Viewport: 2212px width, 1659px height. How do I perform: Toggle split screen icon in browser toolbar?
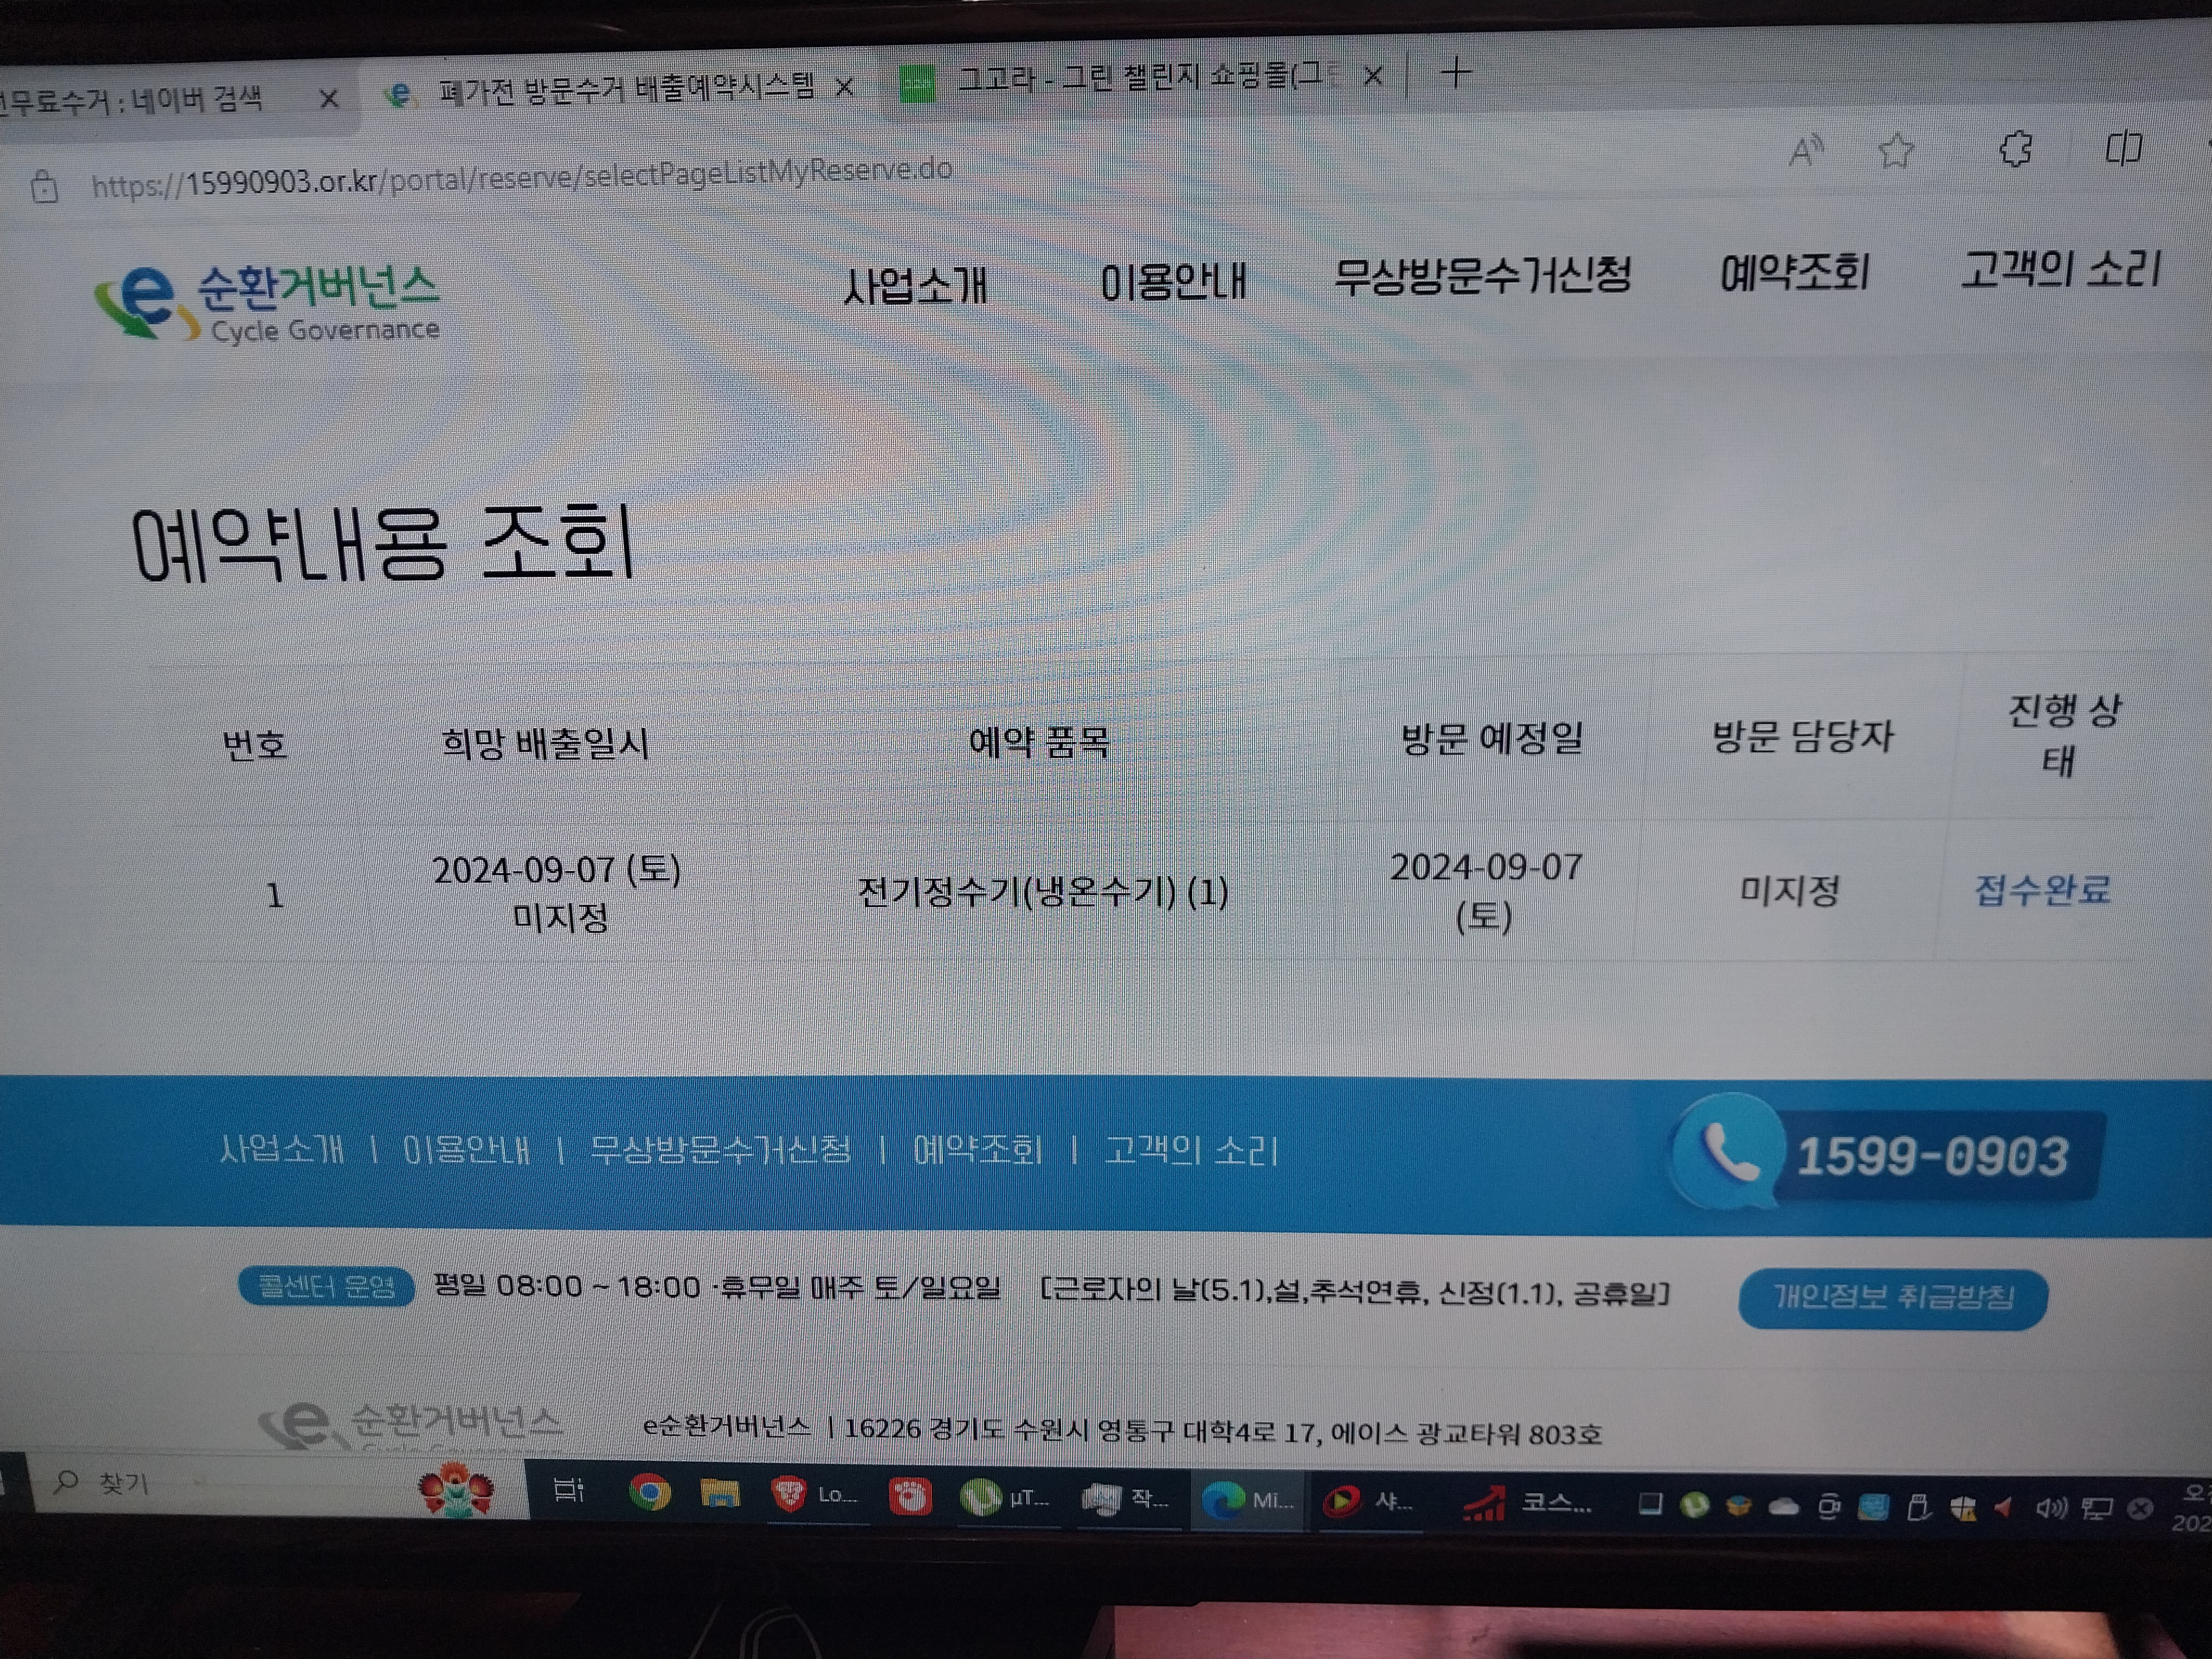click(2123, 148)
